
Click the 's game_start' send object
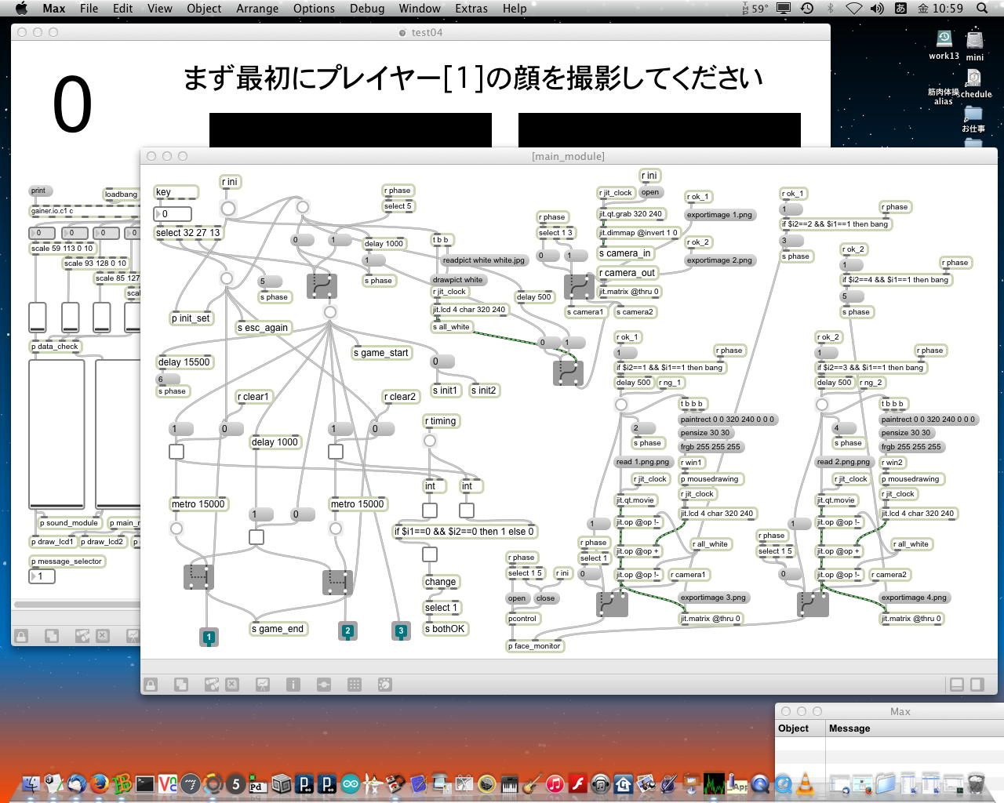coord(381,353)
